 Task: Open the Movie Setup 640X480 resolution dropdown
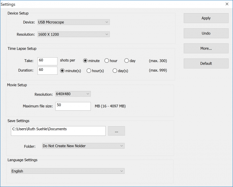click(73, 94)
